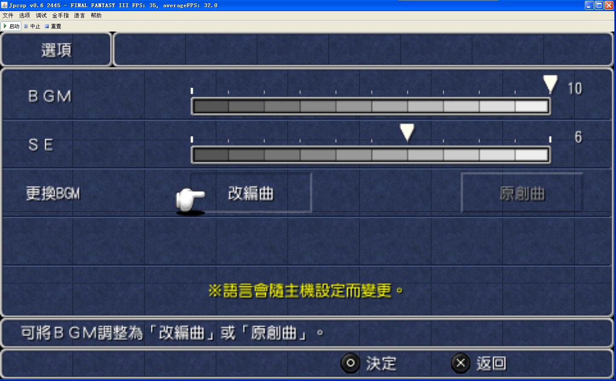
Task: Click the BGM volume slider handle
Action: [550, 84]
